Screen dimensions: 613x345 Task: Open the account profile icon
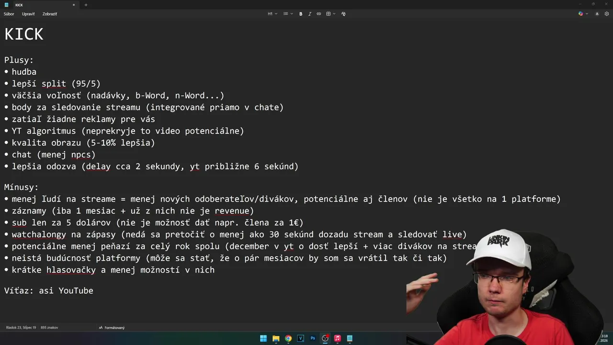[x=597, y=14]
